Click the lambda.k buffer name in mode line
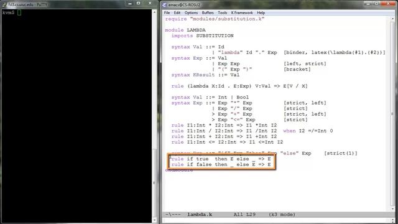 [x=200, y=215]
